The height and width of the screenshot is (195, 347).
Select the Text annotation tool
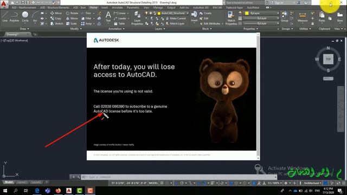108,17
